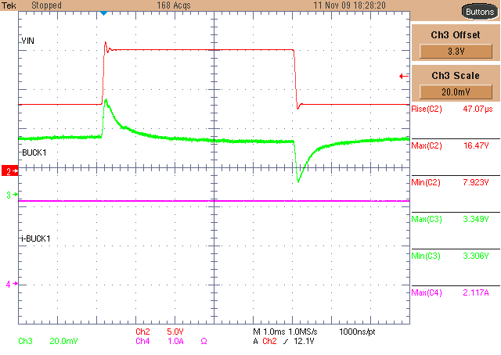The image size is (501, 355).
Task: Click the 16.47V value
Action: click(x=476, y=146)
